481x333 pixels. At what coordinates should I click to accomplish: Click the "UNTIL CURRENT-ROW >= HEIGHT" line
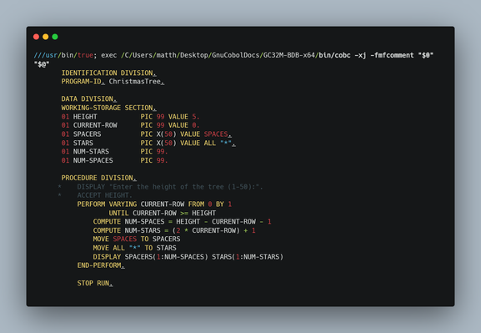tap(163, 213)
